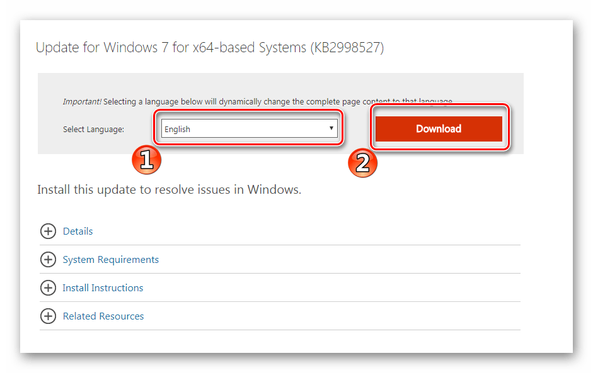Screen dimensions: 593x373
Task: Click the Select Language label
Action: point(93,129)
